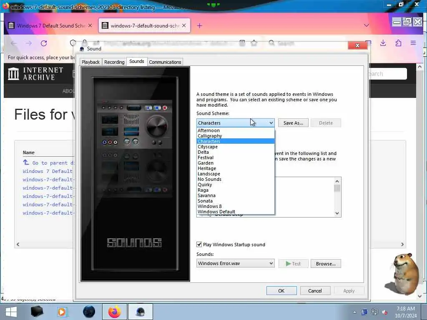Select Windows 8 sound scheme
The image size is (427, 320).
[x=235, y=206]
